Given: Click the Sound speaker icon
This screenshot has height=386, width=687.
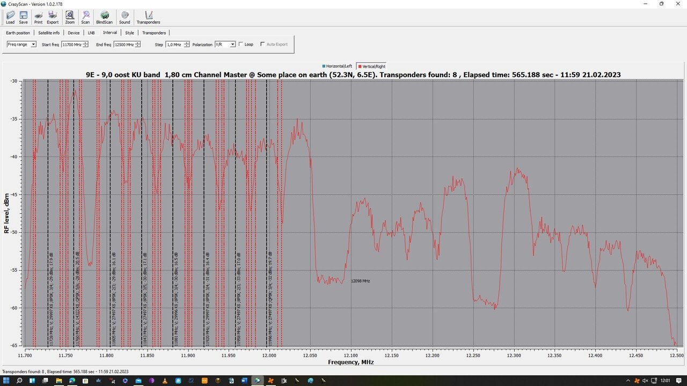Looking at the screenshot, I should click(125, 17).
